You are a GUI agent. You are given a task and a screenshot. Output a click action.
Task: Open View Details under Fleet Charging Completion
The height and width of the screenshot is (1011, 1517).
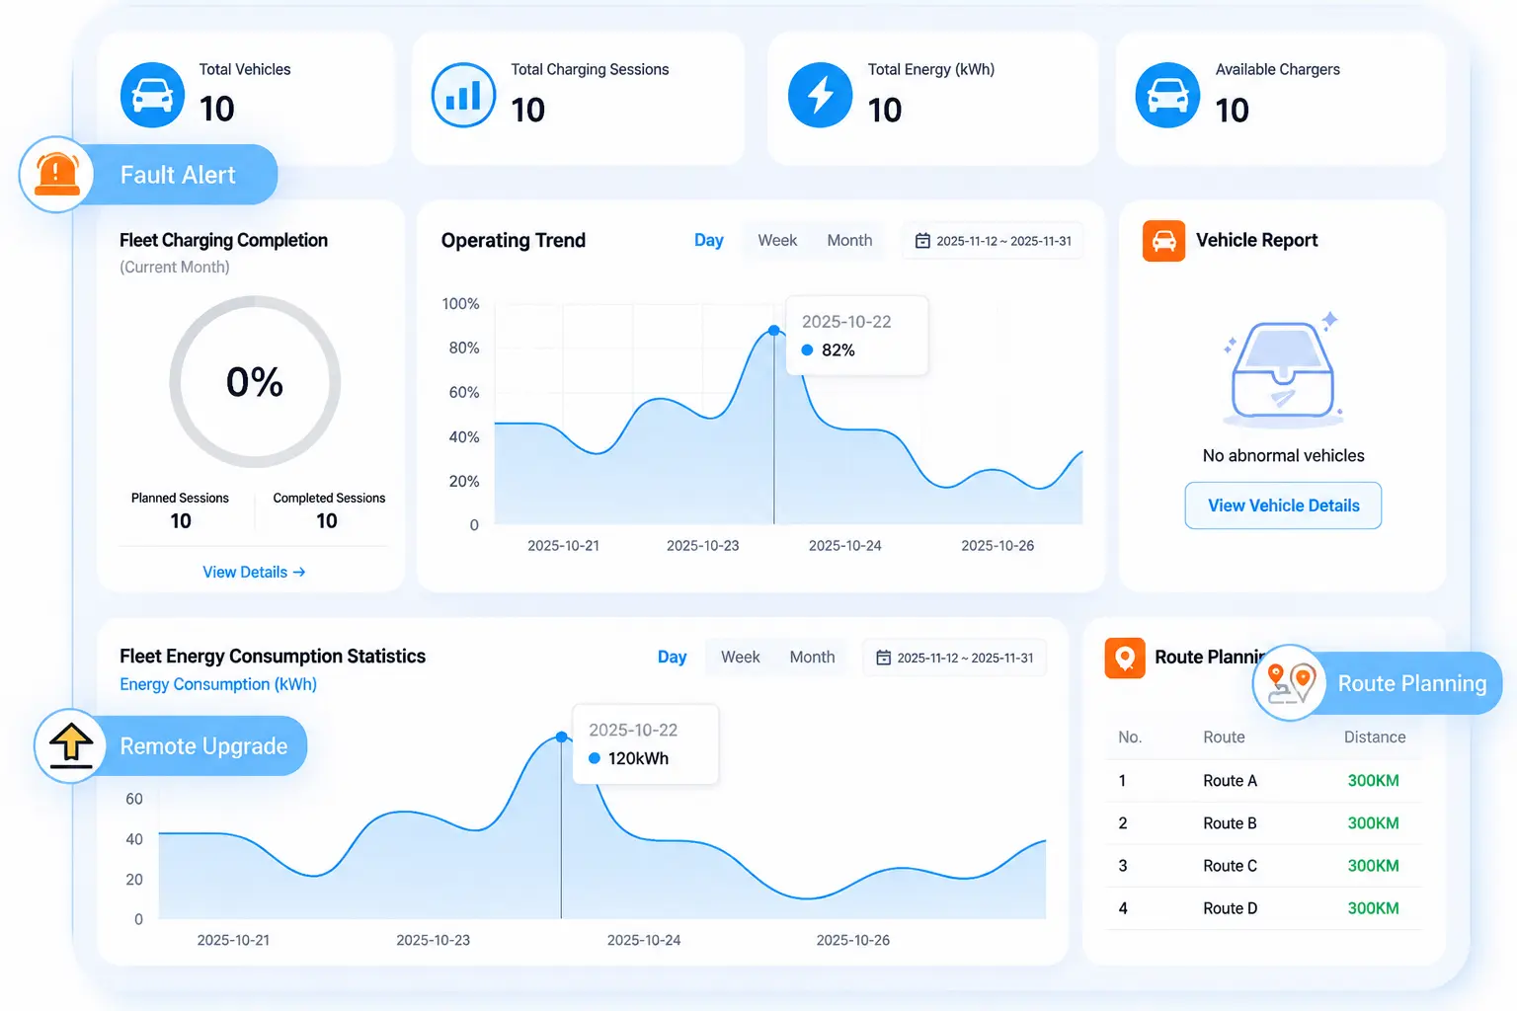pos(254,572)
